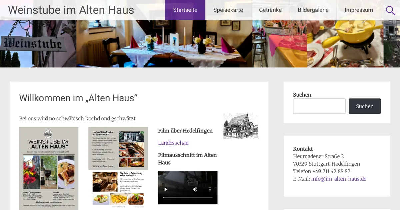Click the header banner table photo
Screen dimensions: 400x210
click(x=164, y=44)
